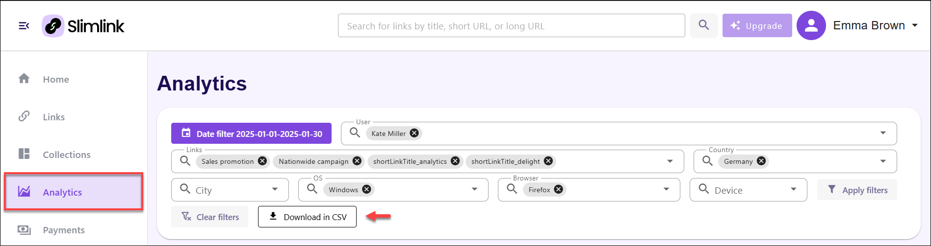
Task: Expand the City dropdown
Action: pyautogui.click(x=275, y=189)
